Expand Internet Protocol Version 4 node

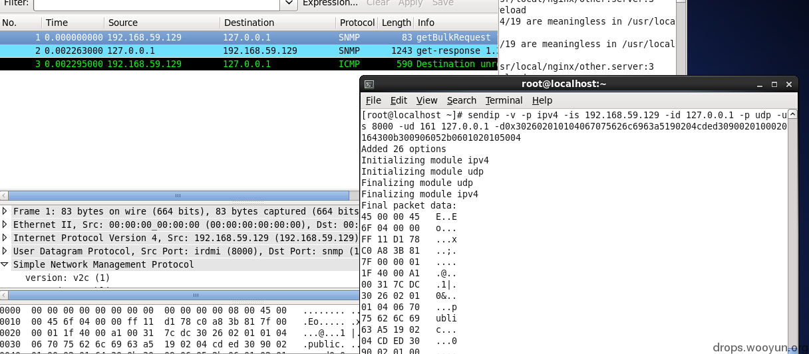click(6, 238)
